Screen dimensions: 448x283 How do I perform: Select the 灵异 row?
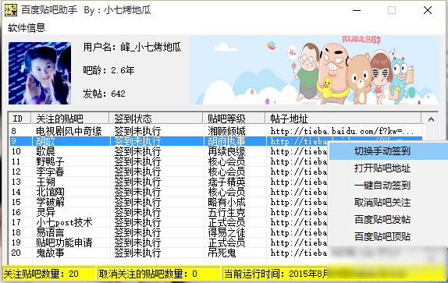click(169, 212)
